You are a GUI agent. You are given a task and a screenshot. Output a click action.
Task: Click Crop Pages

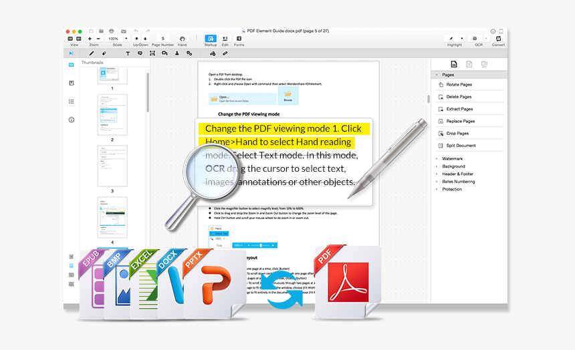pyautogui.click(x=469, y=134)
